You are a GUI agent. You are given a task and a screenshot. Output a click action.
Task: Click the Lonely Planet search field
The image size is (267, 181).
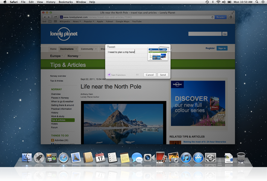205,34
